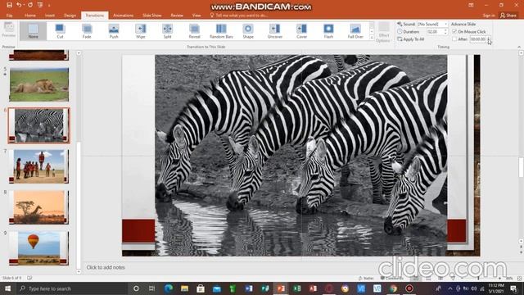524x295 pixels.
Task: Apply the Push transition
Action: tap(114, 31)
